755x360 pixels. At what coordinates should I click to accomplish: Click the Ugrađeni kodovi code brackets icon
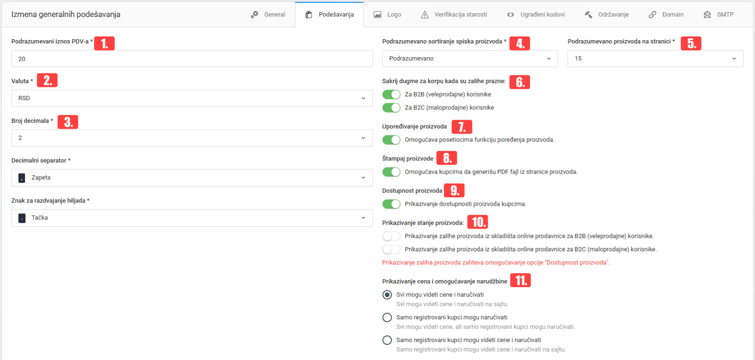(x=511, y=15)
